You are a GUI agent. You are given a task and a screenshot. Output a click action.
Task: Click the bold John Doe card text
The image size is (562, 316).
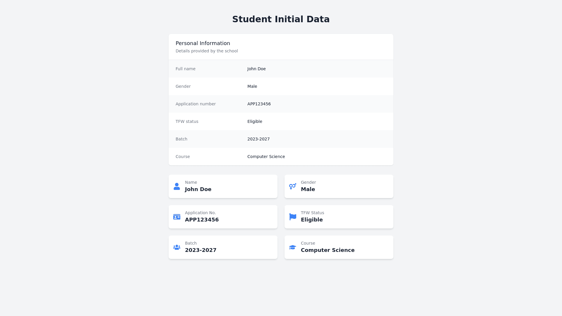click(x=198, y=189)
